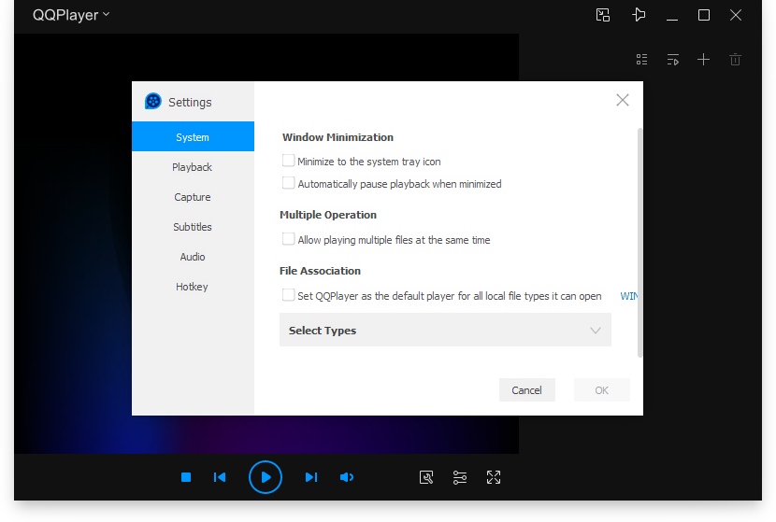Click the Multiple Operation heading
Screen dimensions: 776x522
(x=328, y=215)
